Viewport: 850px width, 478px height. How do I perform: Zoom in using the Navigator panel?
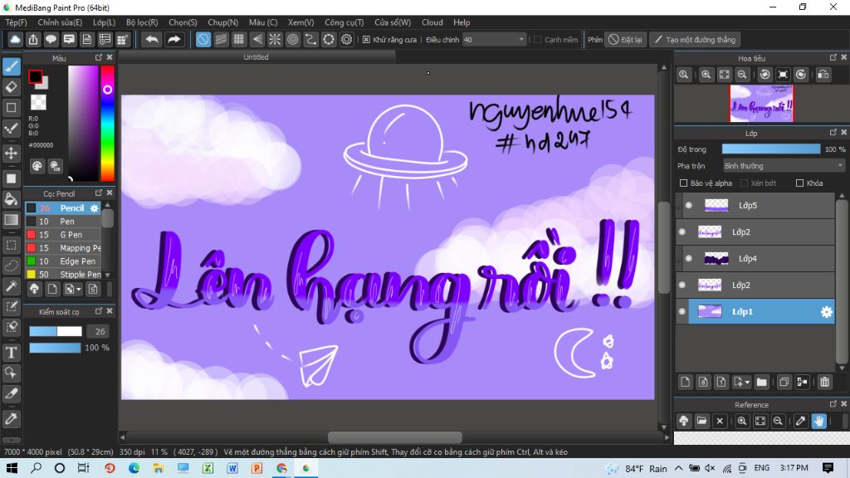706,75
